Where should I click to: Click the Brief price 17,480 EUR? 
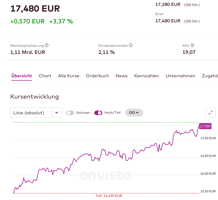point(168,21)
